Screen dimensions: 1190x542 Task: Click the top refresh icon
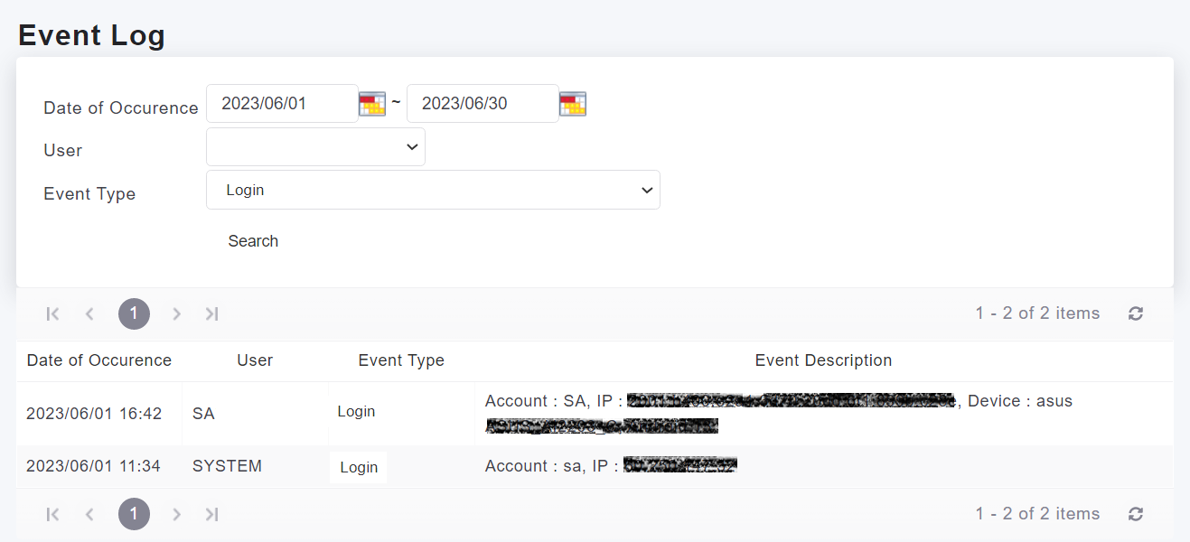pyautogui.click(x=1136, y=313)
